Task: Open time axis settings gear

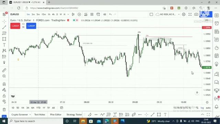Action: pos(207,102)
